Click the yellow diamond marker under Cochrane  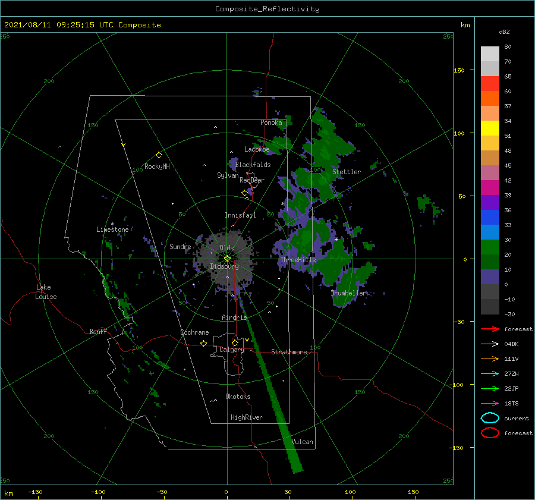tap(203, 343)
